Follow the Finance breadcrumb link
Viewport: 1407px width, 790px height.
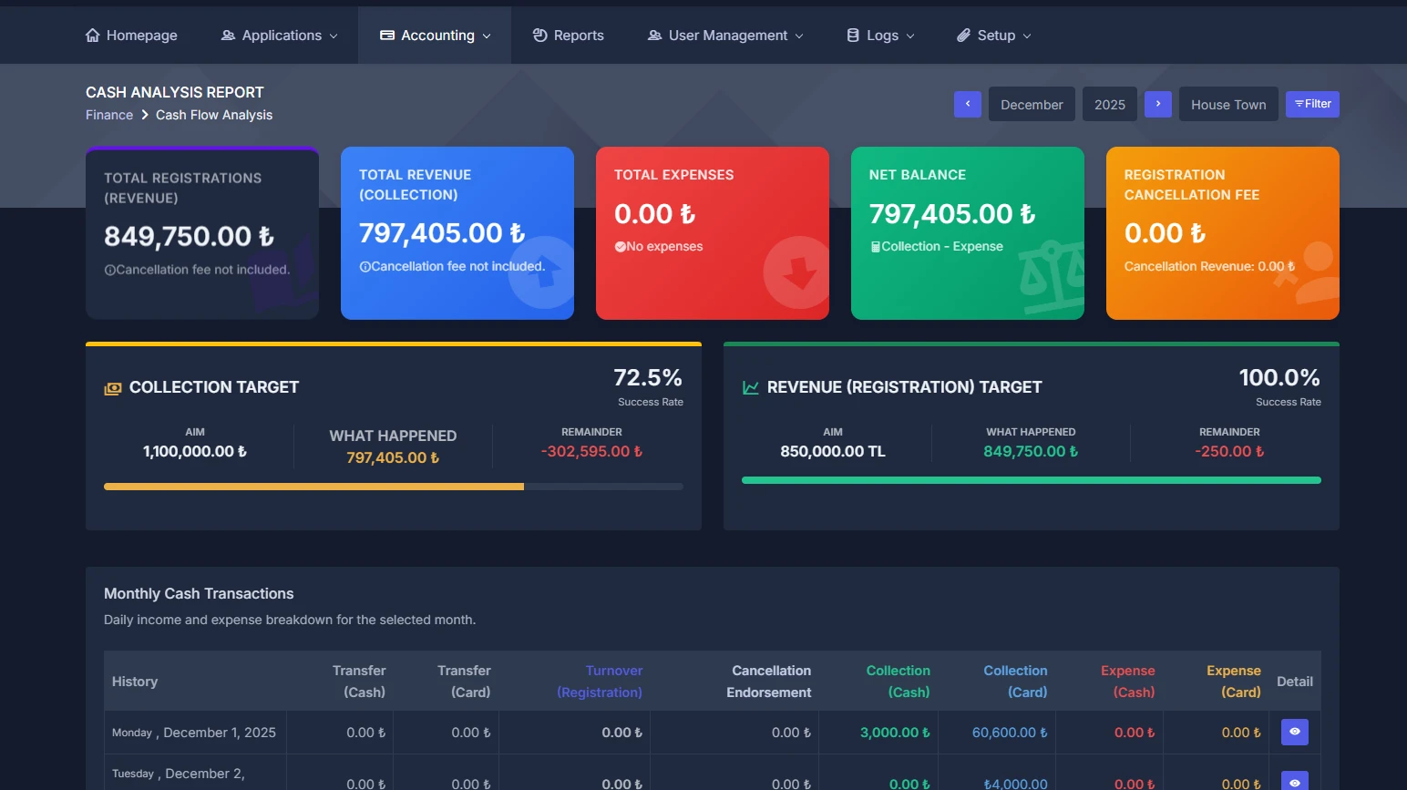[x=109, y=115]
